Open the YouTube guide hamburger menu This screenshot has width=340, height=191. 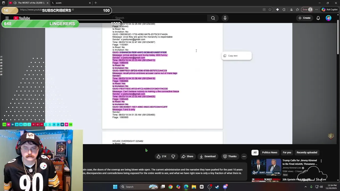point(7,18)
